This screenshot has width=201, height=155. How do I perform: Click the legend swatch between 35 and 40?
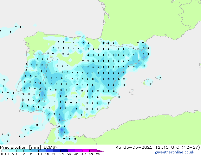coord(79,151)
